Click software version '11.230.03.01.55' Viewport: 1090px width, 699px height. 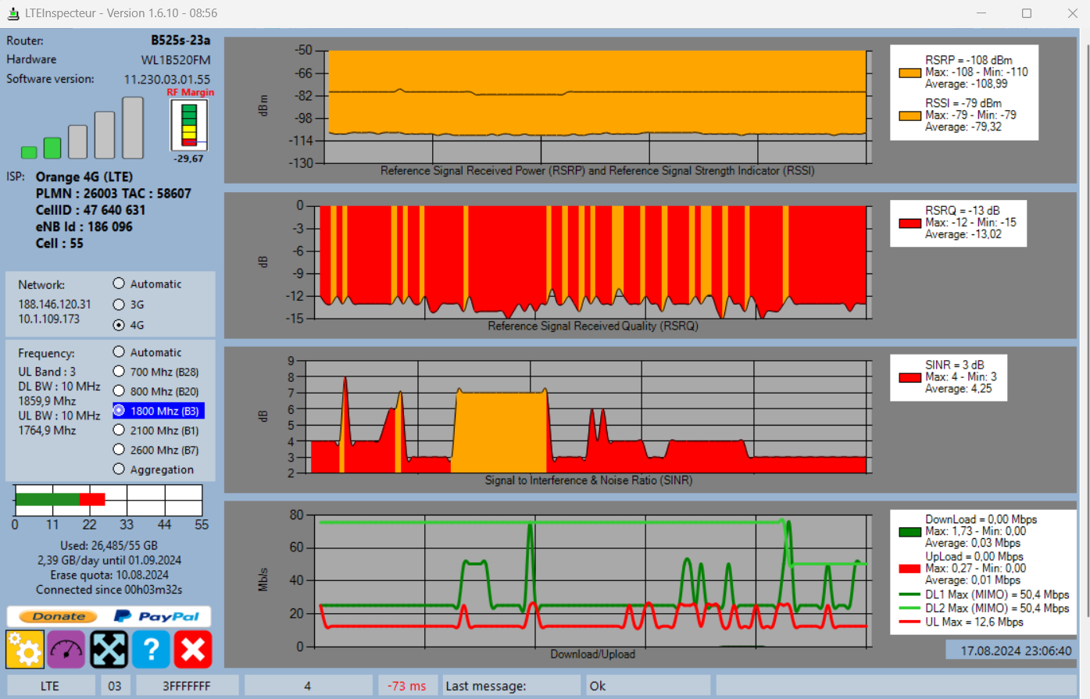click(x=167, y=79)
